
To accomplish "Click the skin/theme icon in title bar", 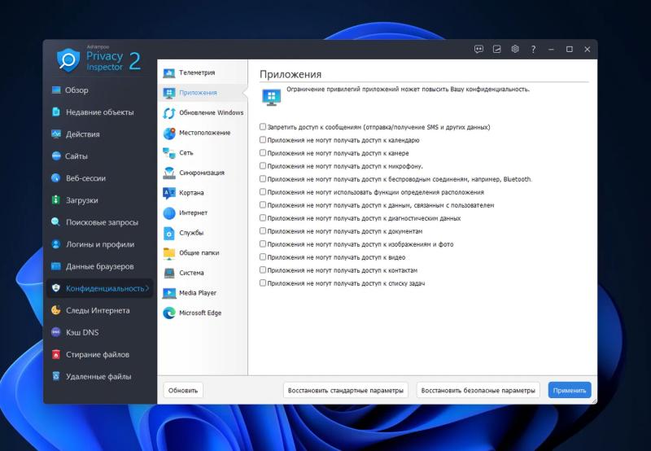I will coord(496,49).
